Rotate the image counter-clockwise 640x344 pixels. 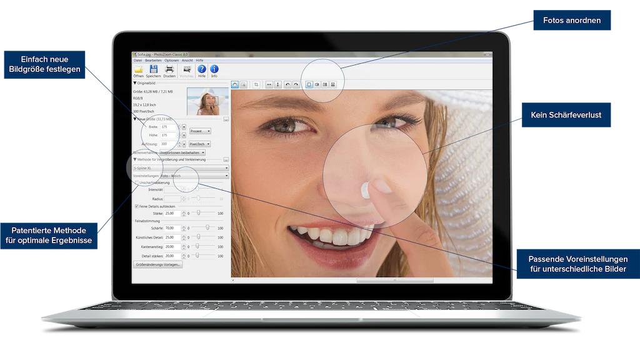(287, 84)
